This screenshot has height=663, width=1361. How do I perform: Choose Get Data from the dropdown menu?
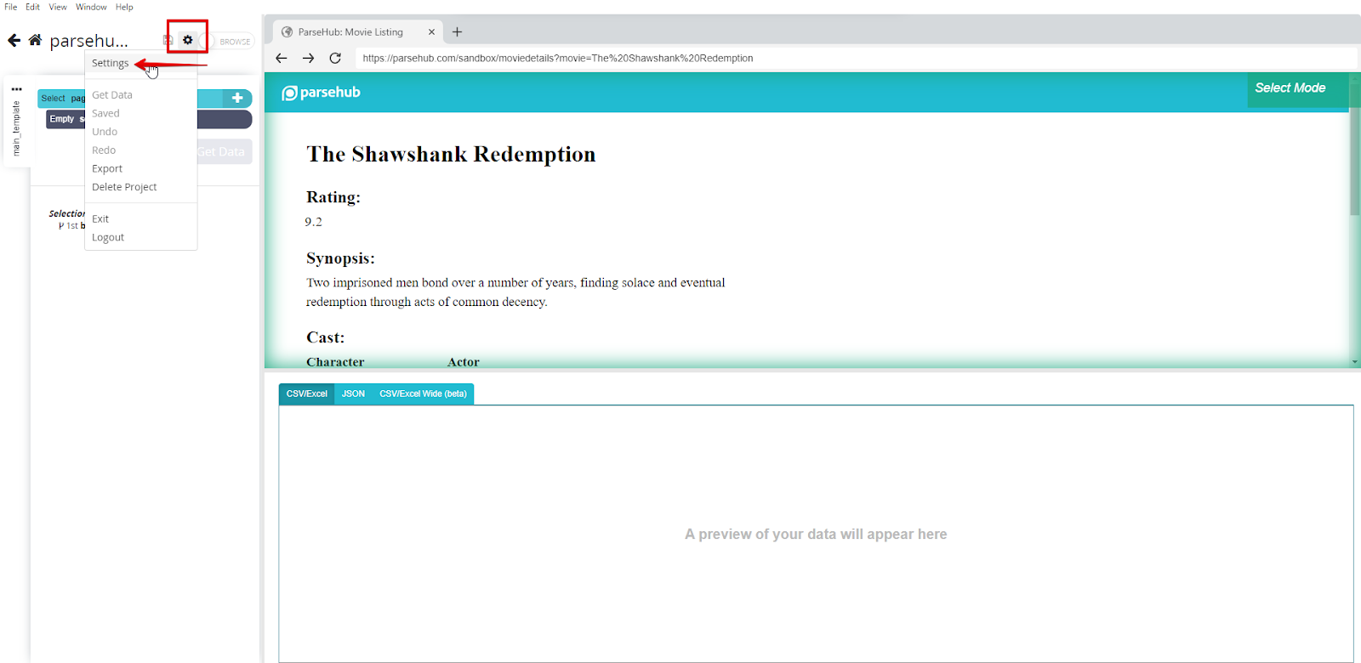point(111,95)
